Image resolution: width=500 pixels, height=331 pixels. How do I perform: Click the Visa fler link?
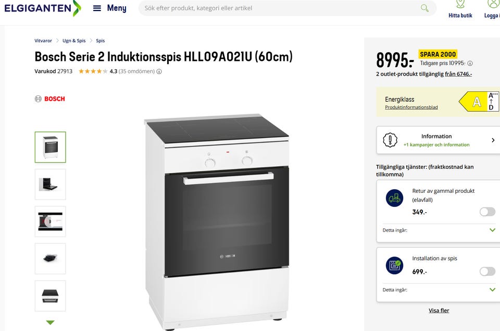439,311
